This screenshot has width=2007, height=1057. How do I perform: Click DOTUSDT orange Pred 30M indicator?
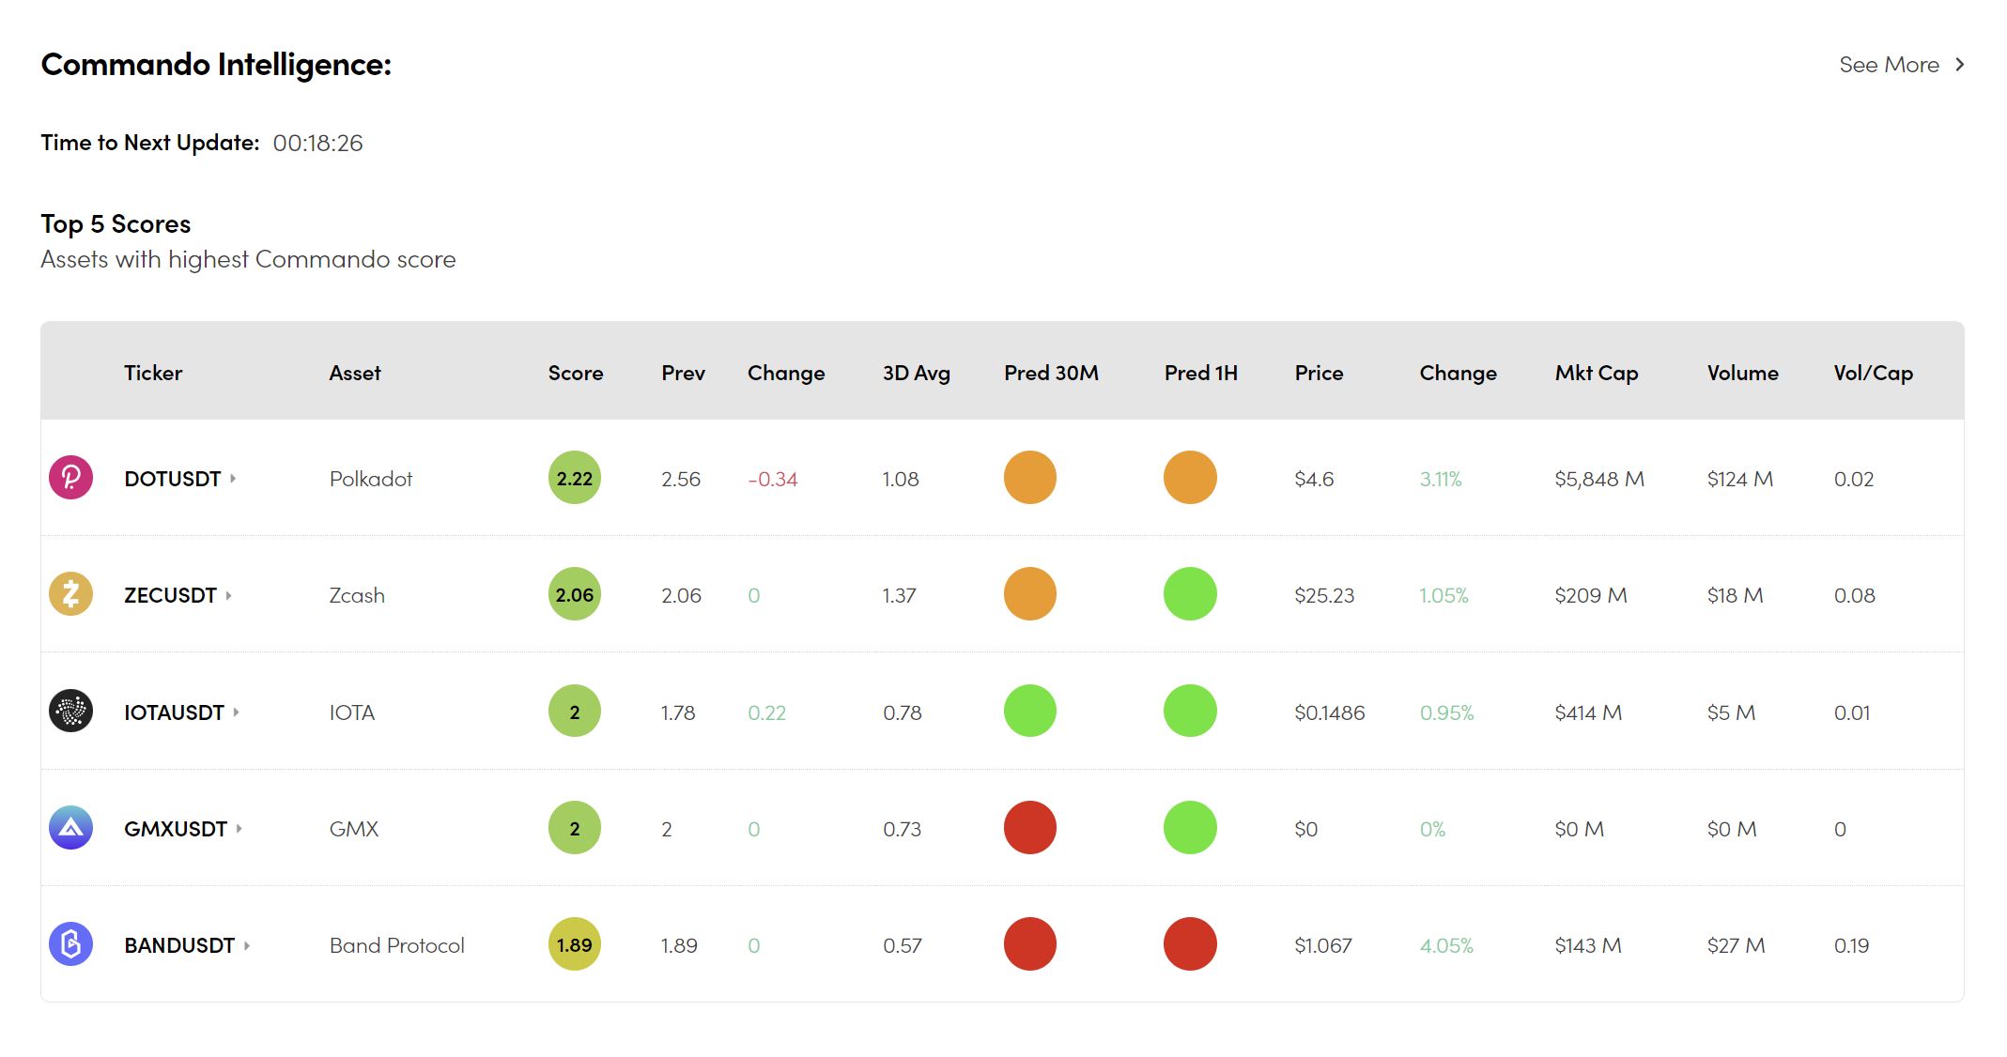[x=1029, y=478]
